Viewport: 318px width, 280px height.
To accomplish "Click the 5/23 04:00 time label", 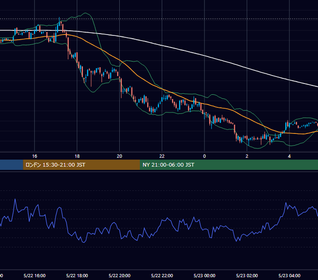I will [289, 275].
